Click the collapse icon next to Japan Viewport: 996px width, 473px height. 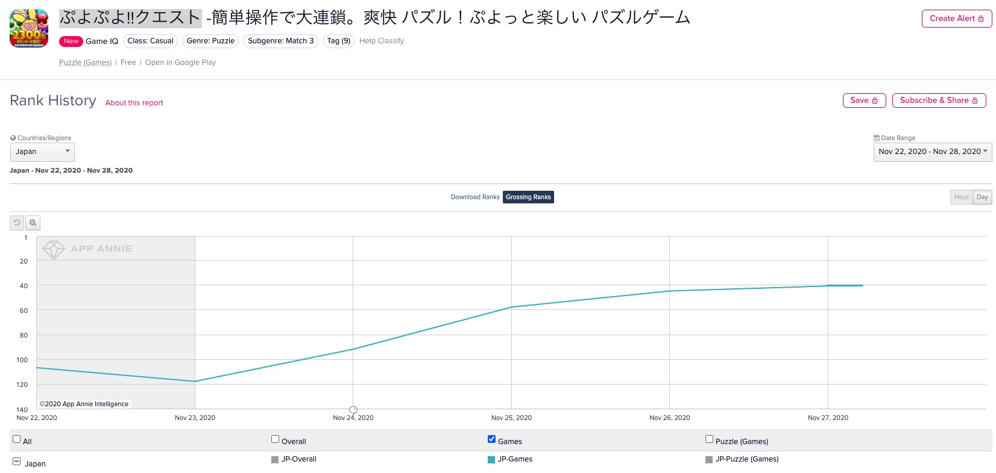click(x=17, y=462)
